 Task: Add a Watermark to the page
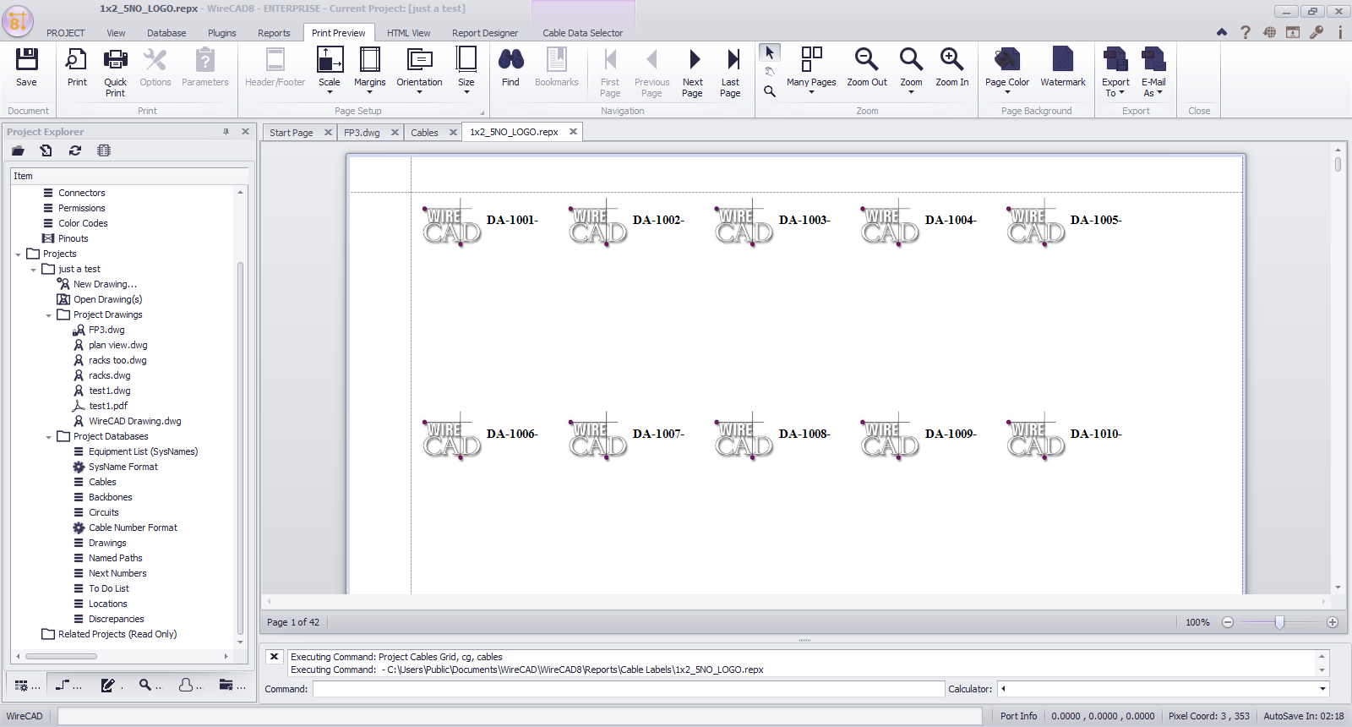coord(1063,67)
